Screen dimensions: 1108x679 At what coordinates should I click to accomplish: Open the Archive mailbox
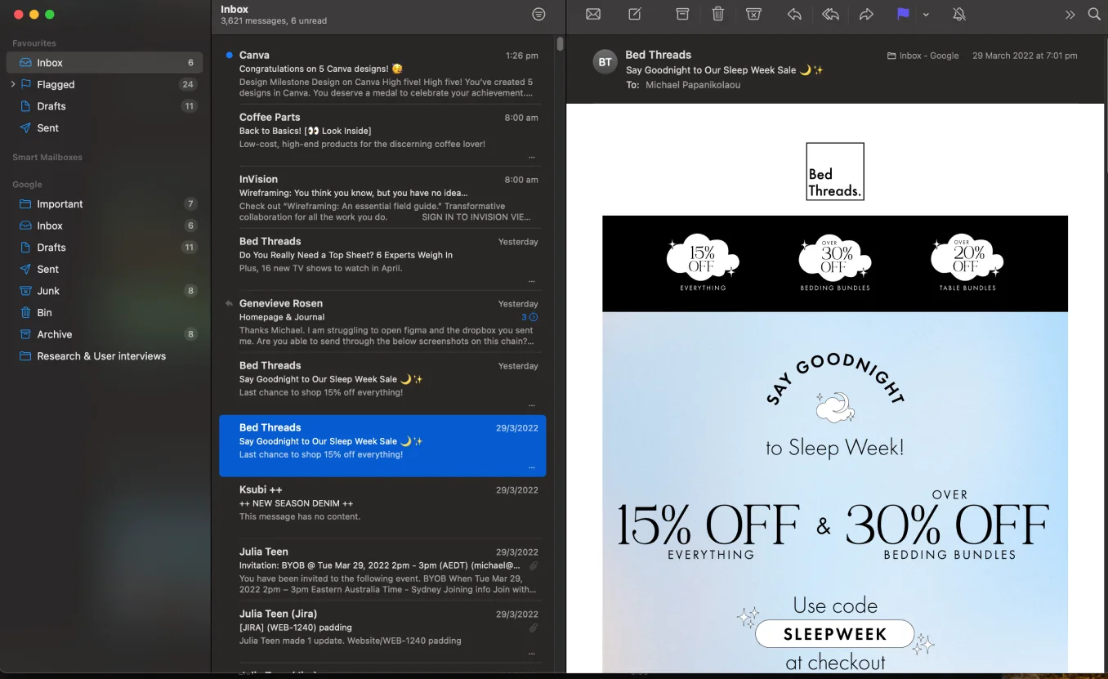105,334
